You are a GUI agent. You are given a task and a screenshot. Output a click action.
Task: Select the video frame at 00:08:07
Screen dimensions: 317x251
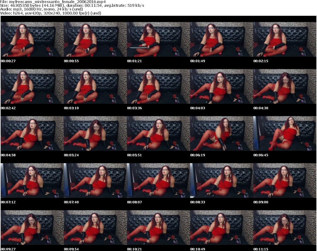[x=158, y=181]
